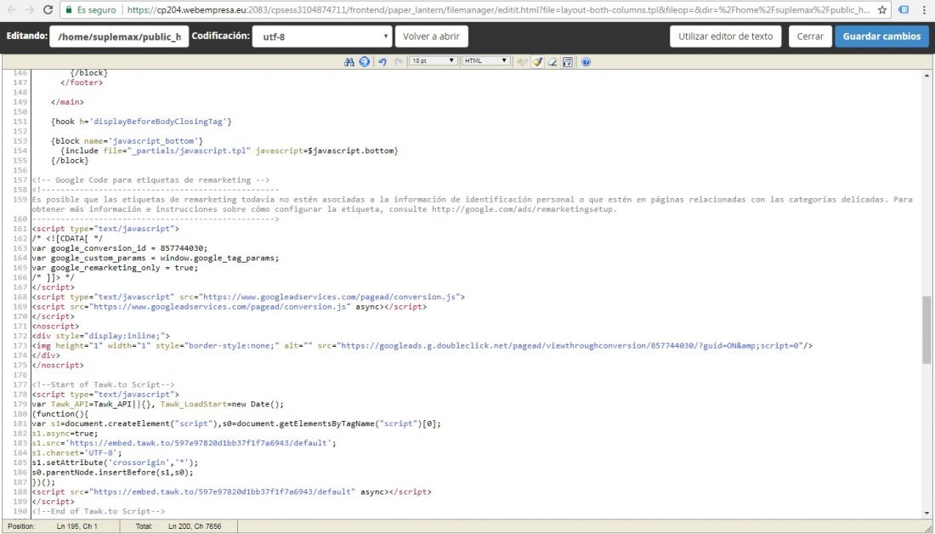
Task: Click status bar text 'Ln 195, Ch 1'
Action: pyautogui.click(x=76, y=526)
